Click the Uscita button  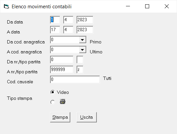coord(87,117)
